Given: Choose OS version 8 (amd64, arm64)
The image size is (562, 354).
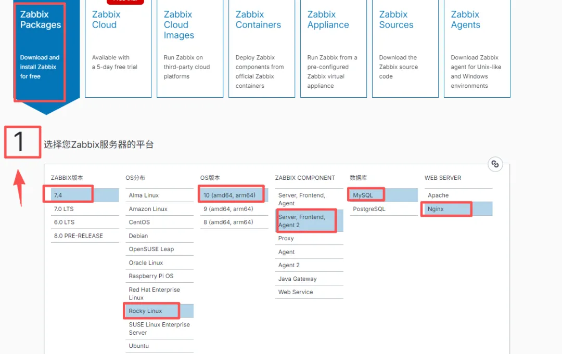Looking at the screenshot, I should [x=234, y=222].
